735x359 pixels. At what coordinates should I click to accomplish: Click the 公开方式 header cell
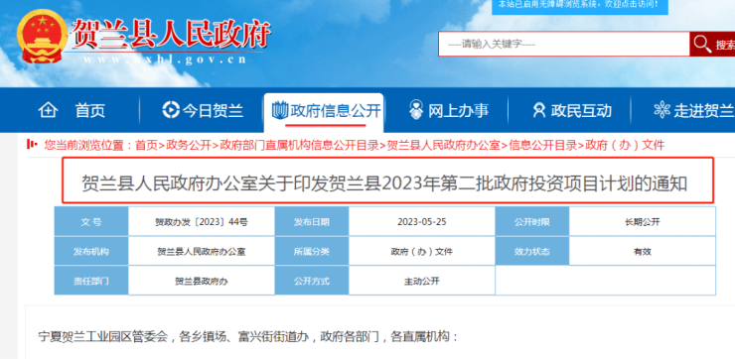tap(312, 281)
